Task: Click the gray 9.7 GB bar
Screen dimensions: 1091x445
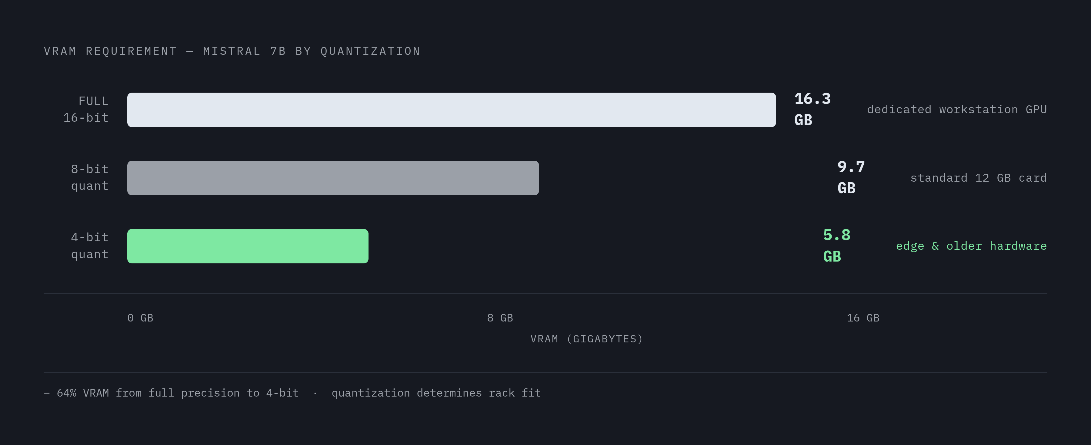Action: [x=333, y=178]
